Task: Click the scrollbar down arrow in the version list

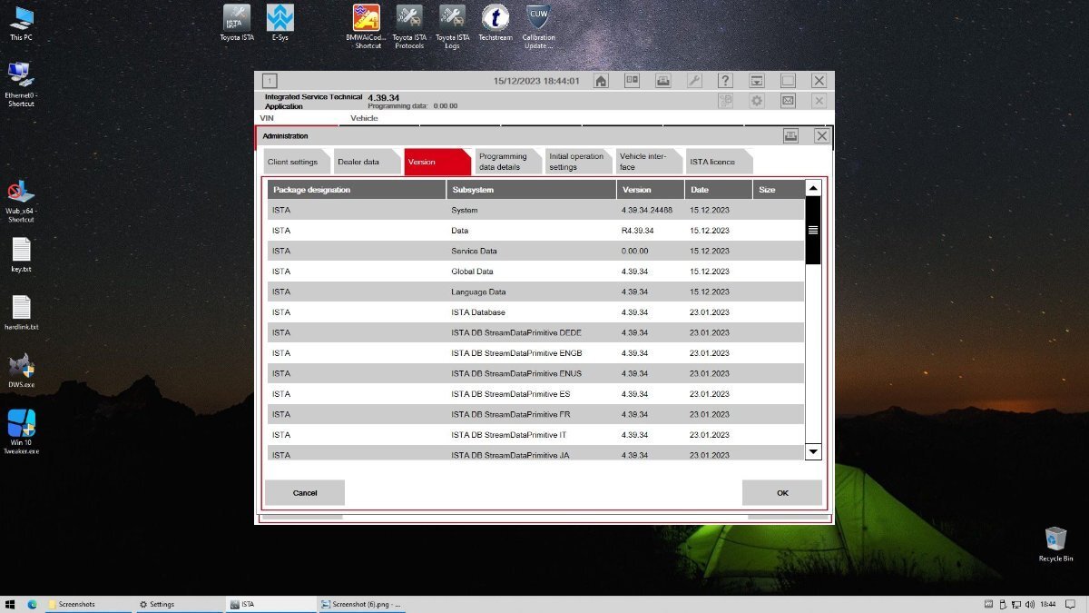Action: pyautogui.click(x=813, y=451)
